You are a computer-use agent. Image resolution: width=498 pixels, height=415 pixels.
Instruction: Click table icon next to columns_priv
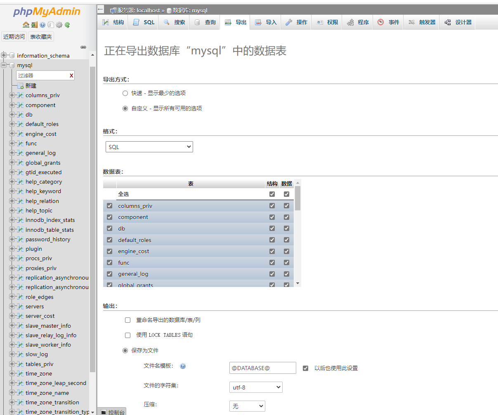[20, 95]
